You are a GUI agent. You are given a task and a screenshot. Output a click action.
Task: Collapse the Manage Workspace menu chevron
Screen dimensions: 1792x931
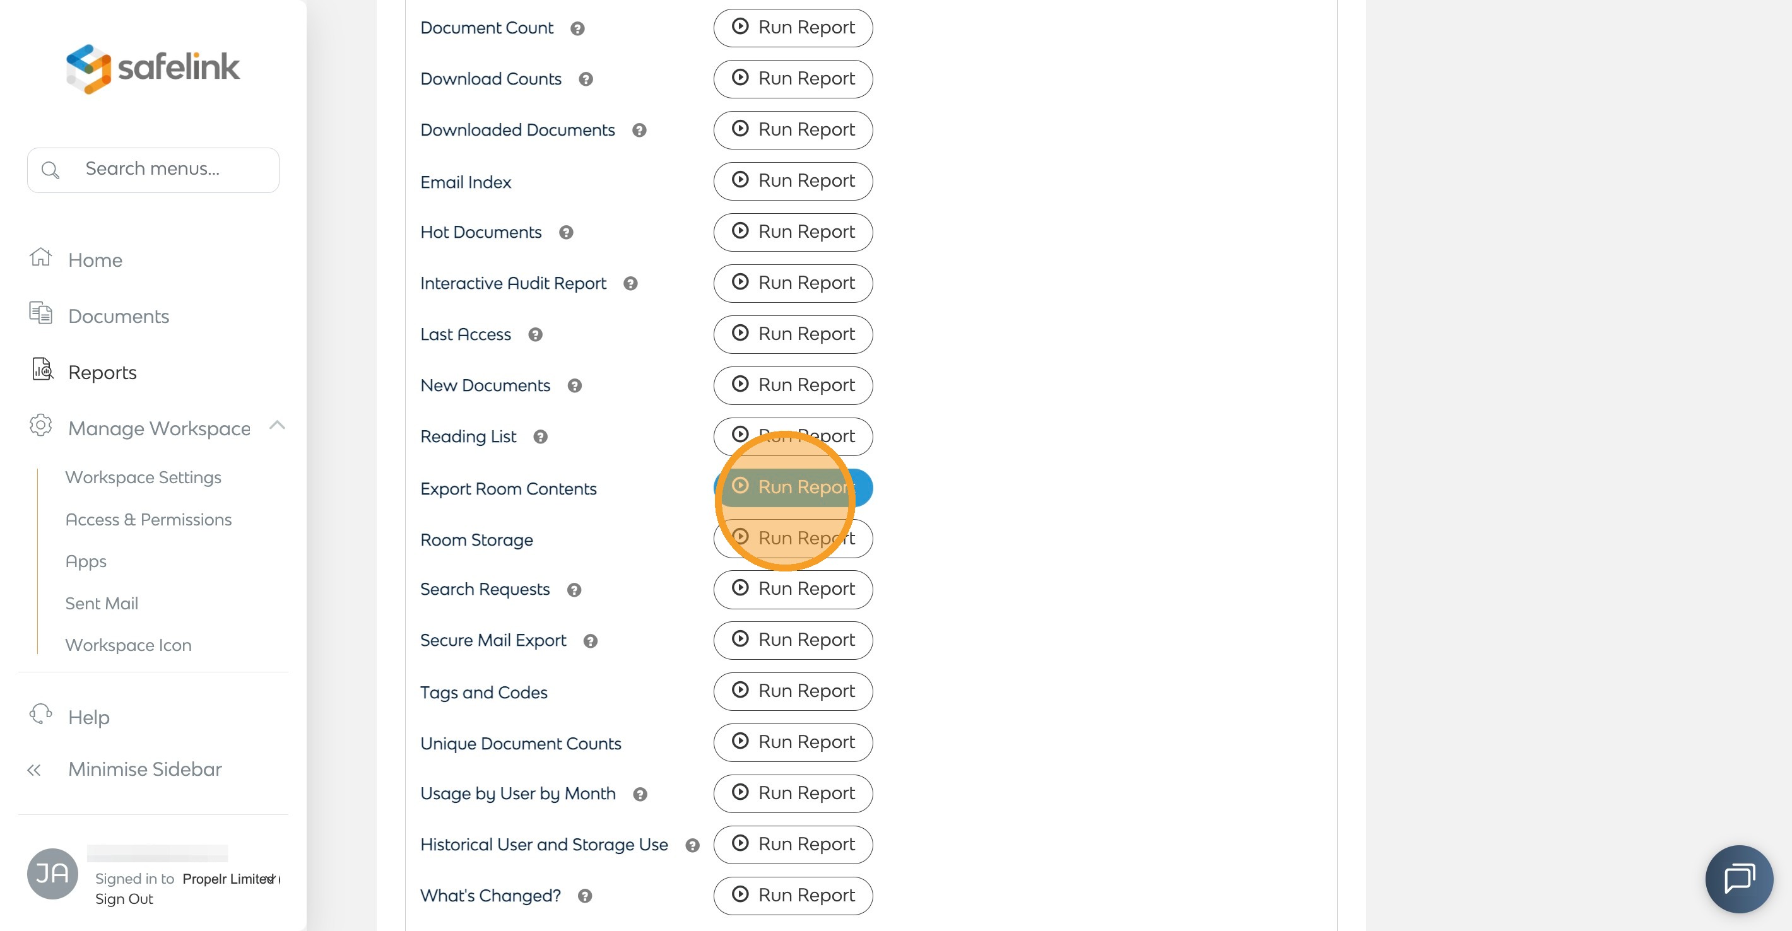pos(277,425)
